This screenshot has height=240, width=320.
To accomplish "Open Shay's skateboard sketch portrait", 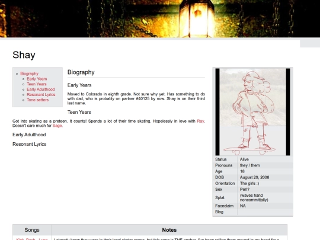I will 252,112.
